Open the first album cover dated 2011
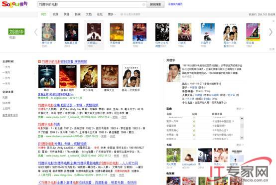The image size is (276, 185). coord(173,155)
